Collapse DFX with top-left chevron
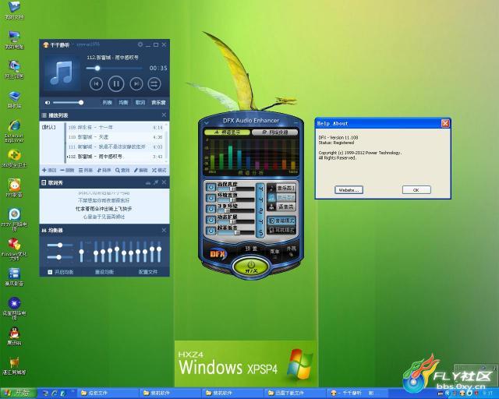This screenshot has height=399, width=499. [x=206, y=122]
